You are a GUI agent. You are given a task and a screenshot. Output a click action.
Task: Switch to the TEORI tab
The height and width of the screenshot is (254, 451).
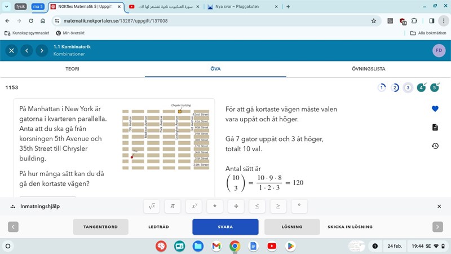click(72, 69)
